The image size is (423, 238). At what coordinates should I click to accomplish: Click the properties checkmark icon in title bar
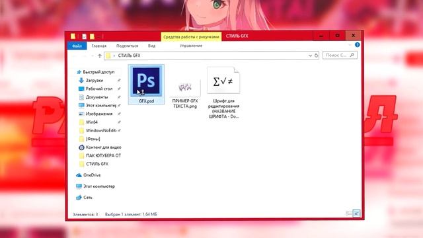pyautogui.click(x=84, y=36)
